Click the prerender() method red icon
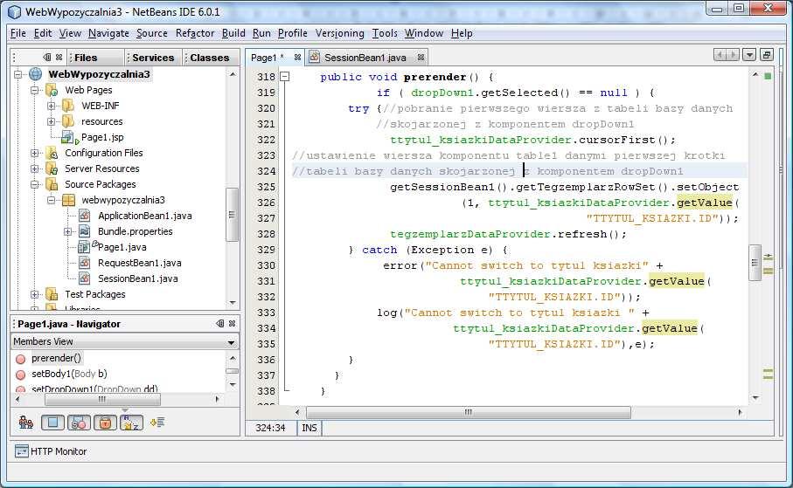Viewport: 793px width, 488px height. pyautogui.click(x=21, y=359)
